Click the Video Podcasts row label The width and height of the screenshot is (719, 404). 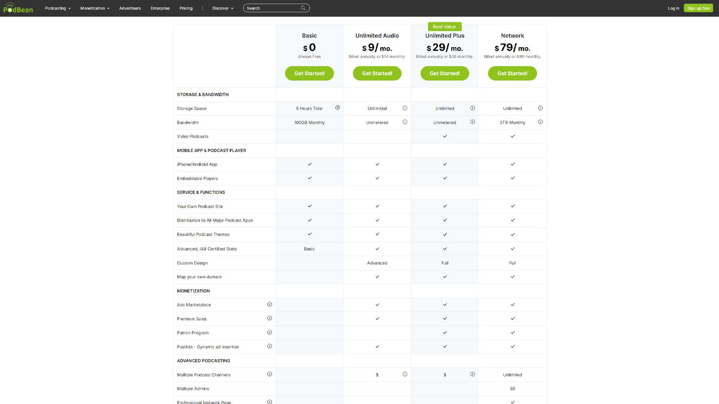(x=193, y=136)
